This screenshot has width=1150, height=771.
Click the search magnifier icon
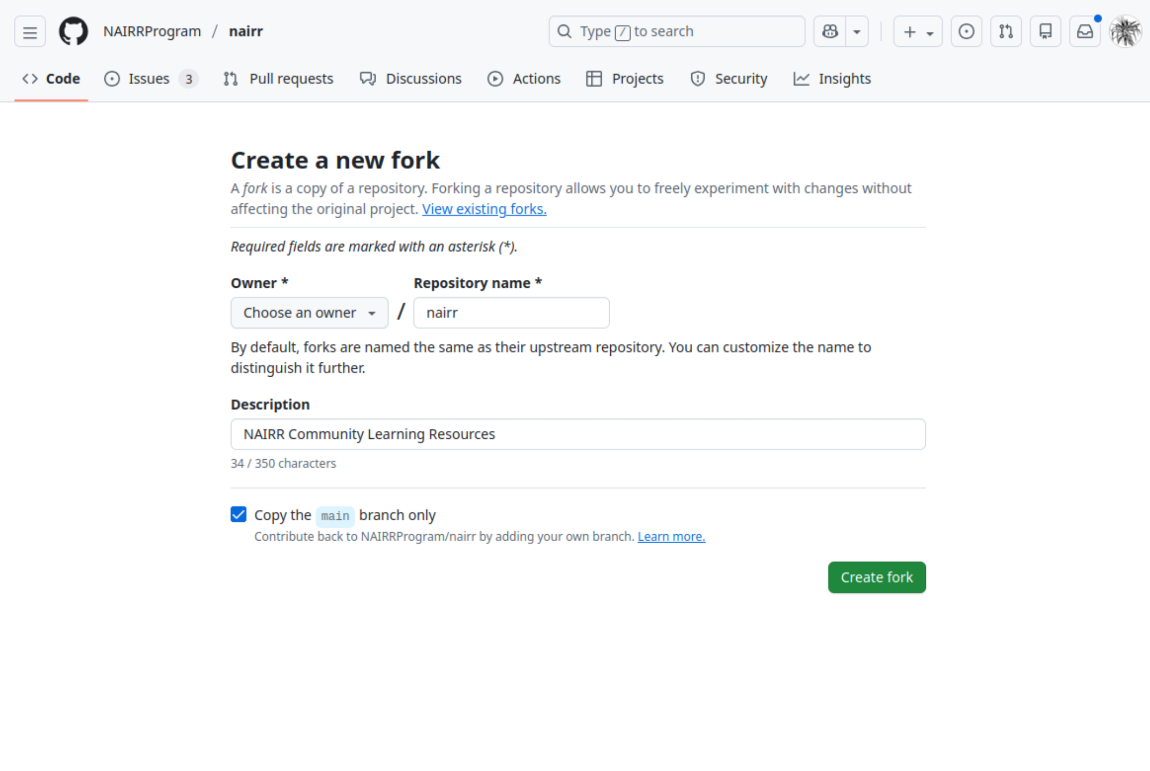pos(564,32)
